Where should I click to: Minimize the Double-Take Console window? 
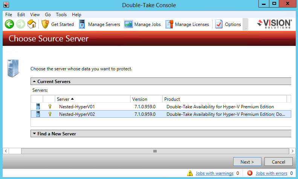264,4
